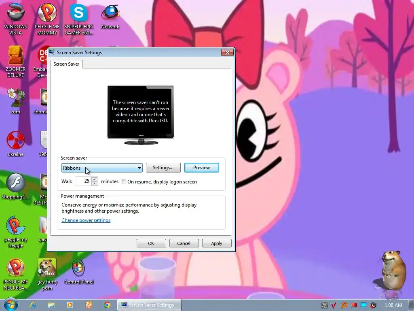Increase the Wait minutes with up arrow
This screenshot has height=311, width=414.
click(x=94, y=179)
